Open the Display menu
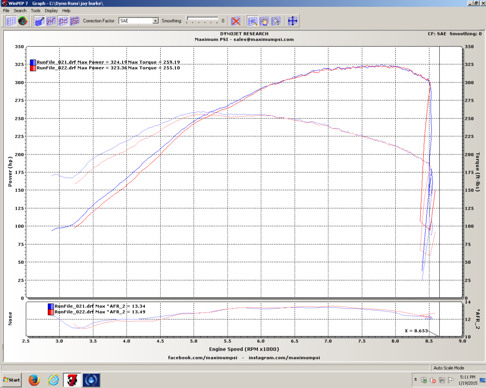Screen dimensions: 486x388 (x=51, y=10)
